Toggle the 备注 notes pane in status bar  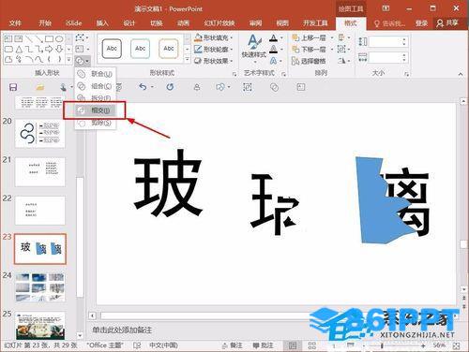233,345
